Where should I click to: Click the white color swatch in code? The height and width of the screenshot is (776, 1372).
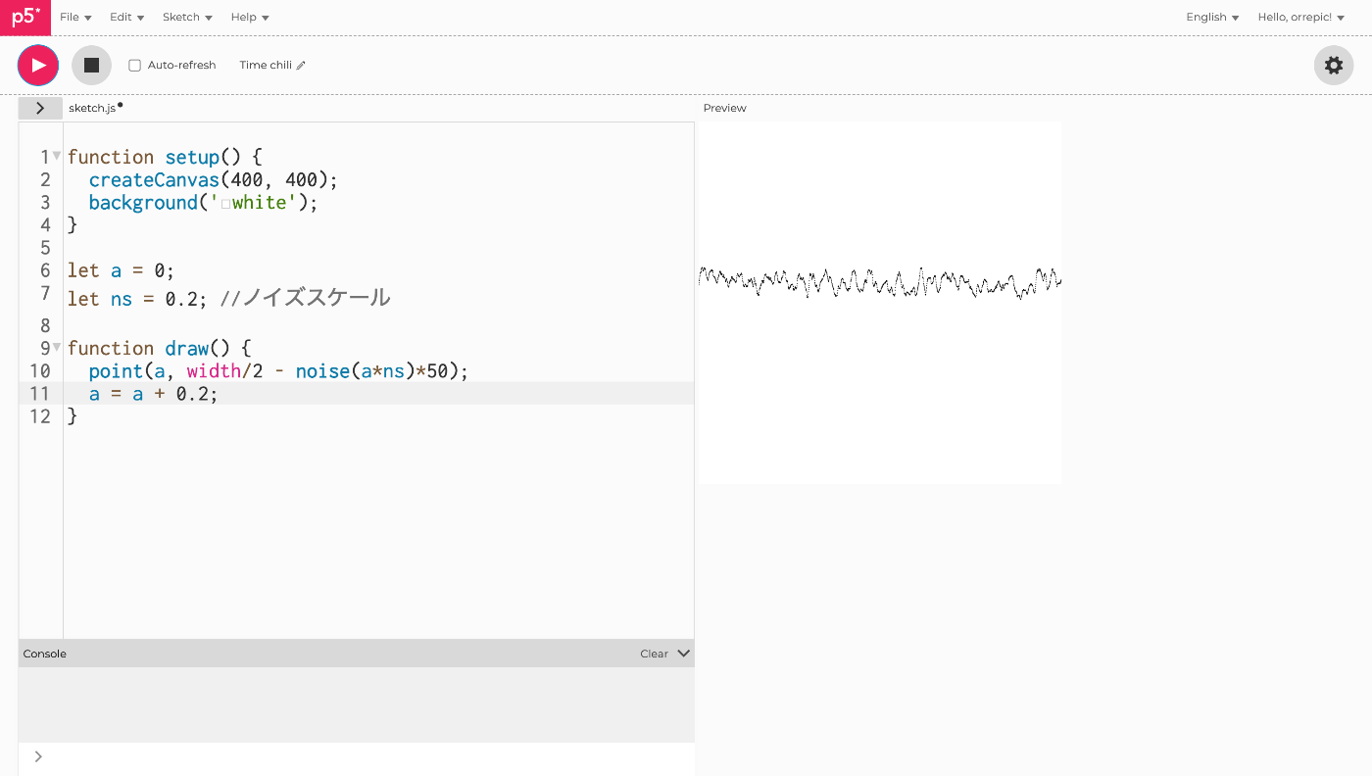coord(225,204)
